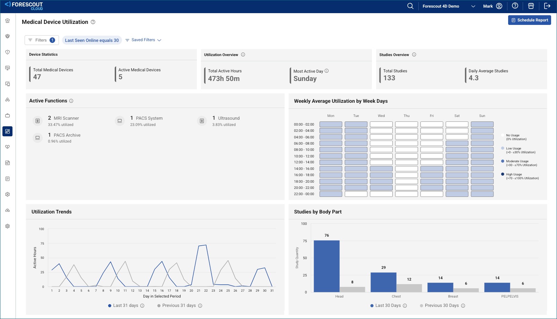Open the heart health icon in sidebar
This screenshot has width=557, height=319.
pyautogui.click(x=8, y=147)
